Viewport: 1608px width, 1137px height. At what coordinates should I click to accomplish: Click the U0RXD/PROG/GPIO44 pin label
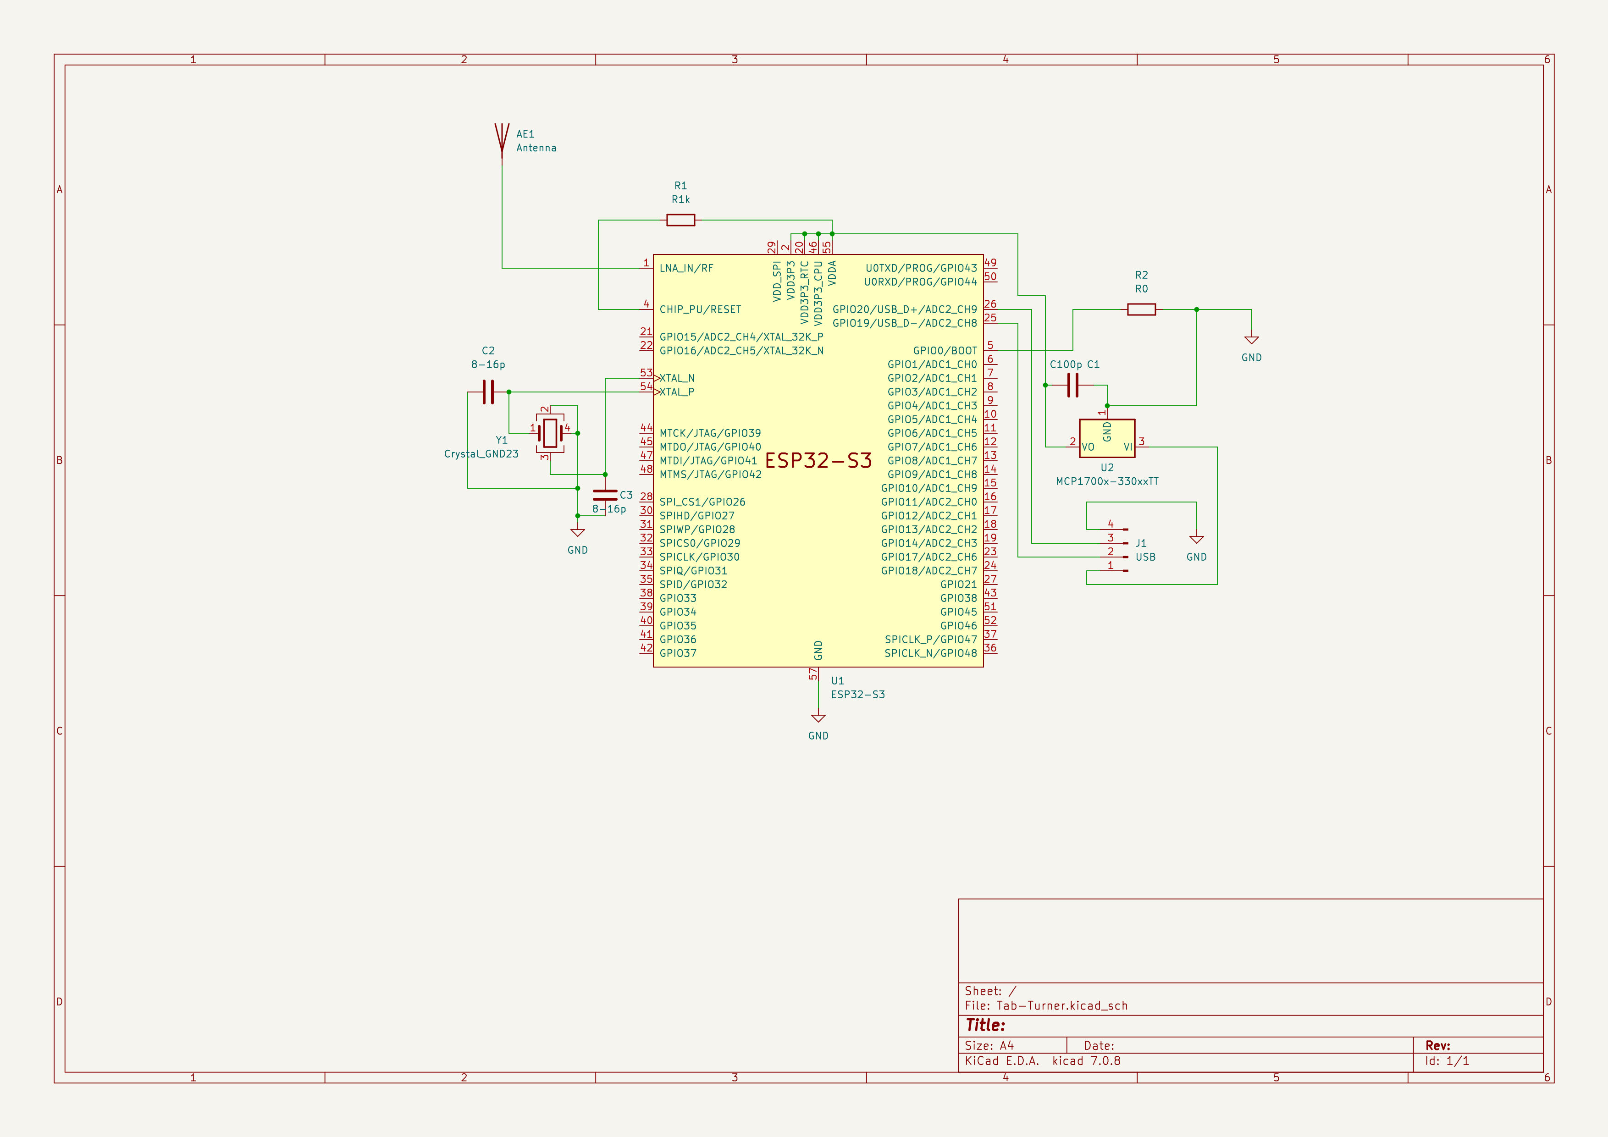(920, 282)
